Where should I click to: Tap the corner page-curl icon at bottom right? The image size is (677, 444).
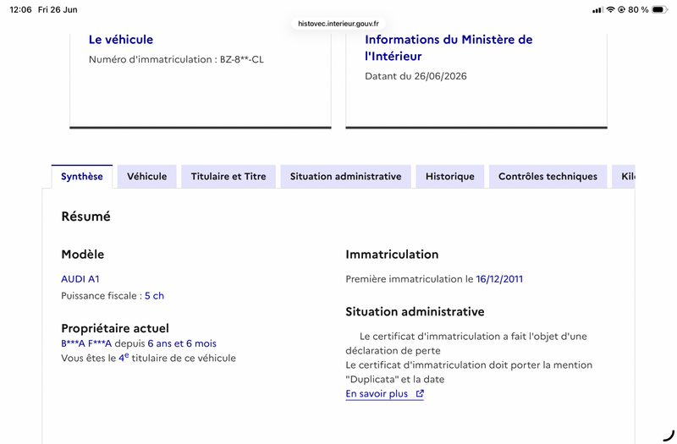coord(669,436)
